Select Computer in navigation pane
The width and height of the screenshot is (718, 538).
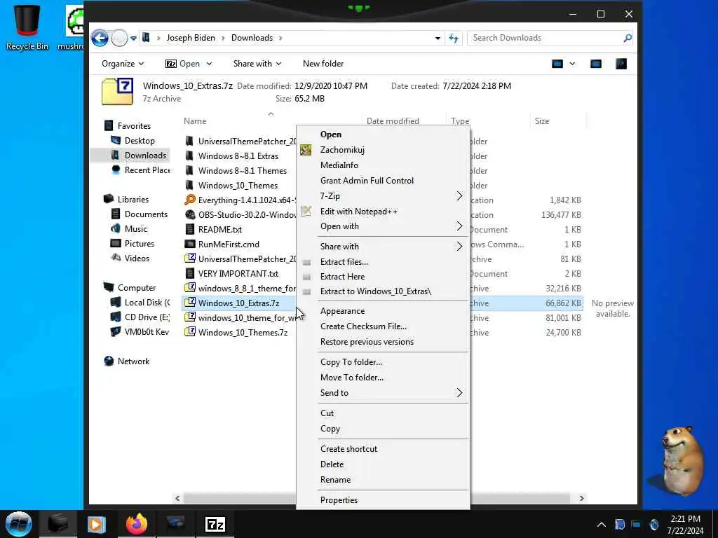click(x=130, y=287)
